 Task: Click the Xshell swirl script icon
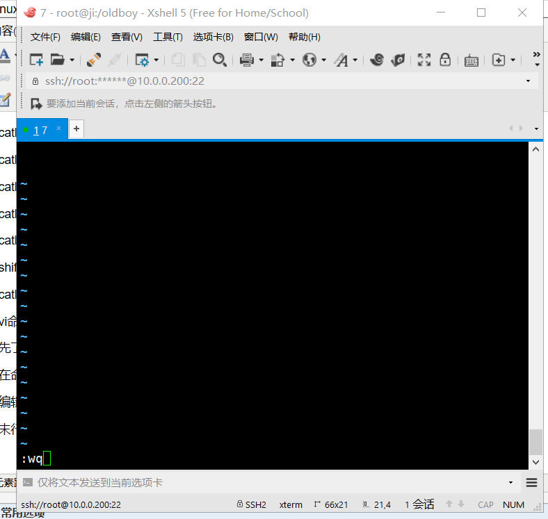click(x=377, y=60)
